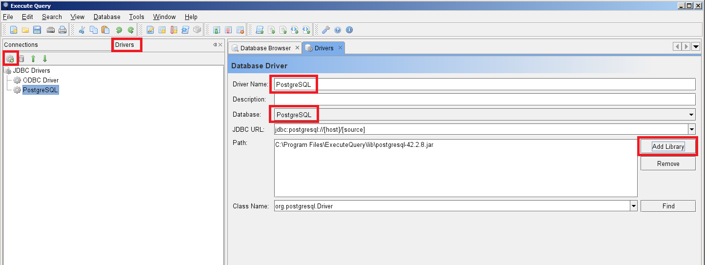Click the open folder toolbar icon
Screen dimensions: 705x265
(x=25, y=30)
